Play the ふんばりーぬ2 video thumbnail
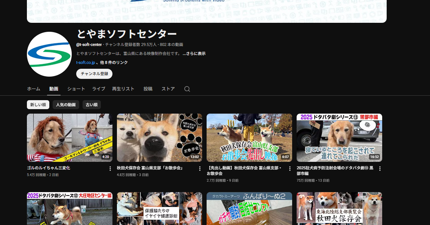Viewport: 430px width, 225px height. 249,209
